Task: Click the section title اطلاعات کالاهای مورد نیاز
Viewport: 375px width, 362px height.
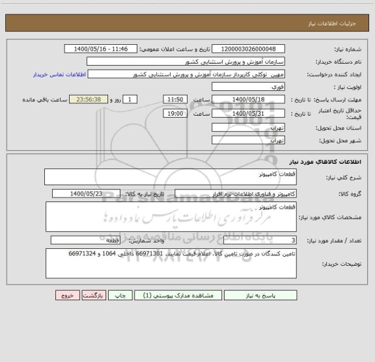Action: [326, 162]
